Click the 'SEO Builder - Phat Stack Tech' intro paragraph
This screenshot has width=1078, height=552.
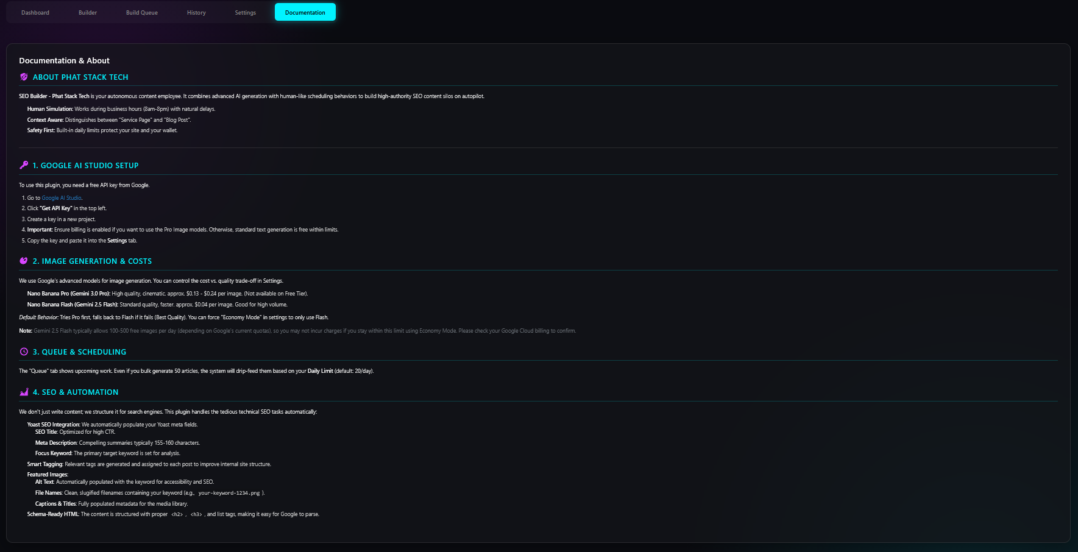(x=252, y=96)
